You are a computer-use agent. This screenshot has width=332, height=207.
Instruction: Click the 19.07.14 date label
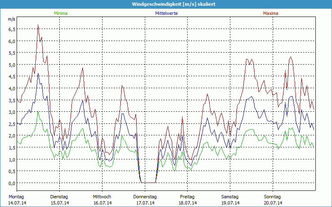click(x=230, y=203)
